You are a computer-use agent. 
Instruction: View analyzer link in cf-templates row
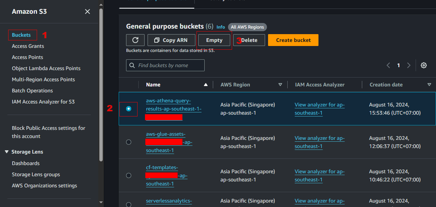click(x=320, y=175)
